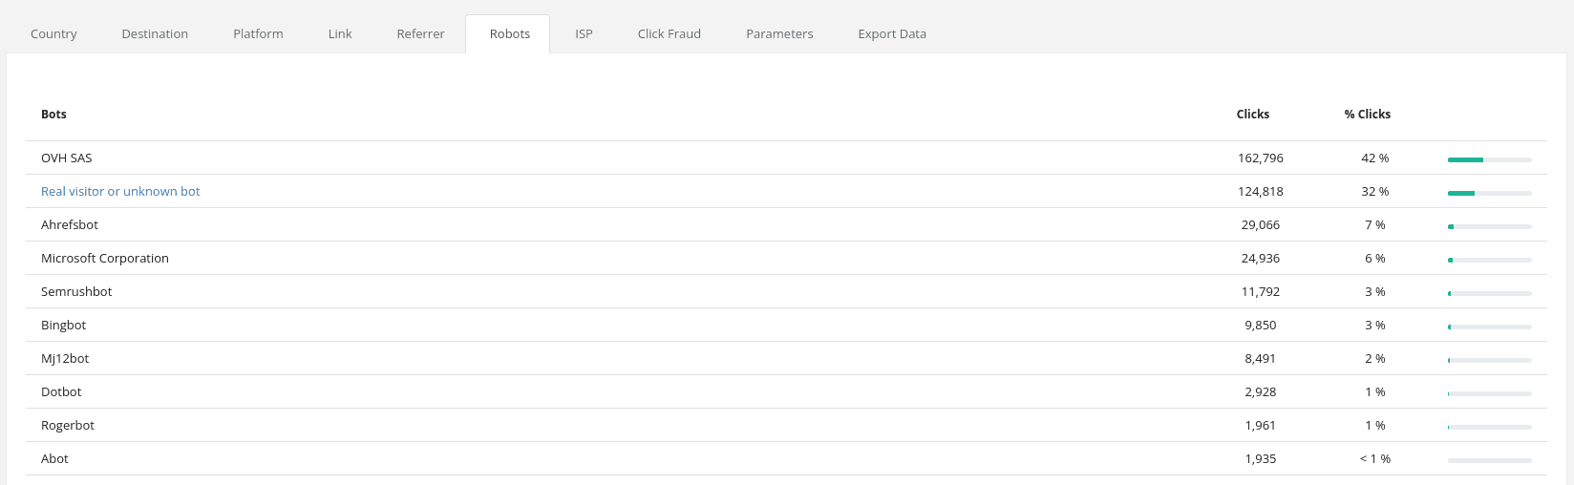Open the Click Fraud tab
Viewport: 1574px width, 485px height.
(669, 34)
